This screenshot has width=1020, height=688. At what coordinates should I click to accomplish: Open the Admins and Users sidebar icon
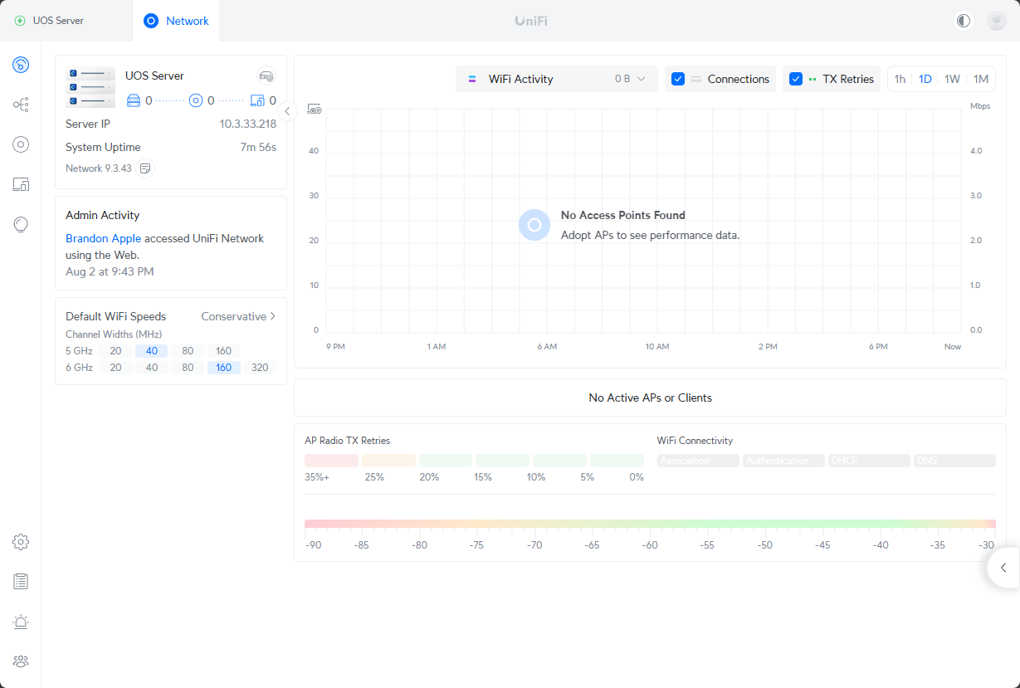[21, 661]
